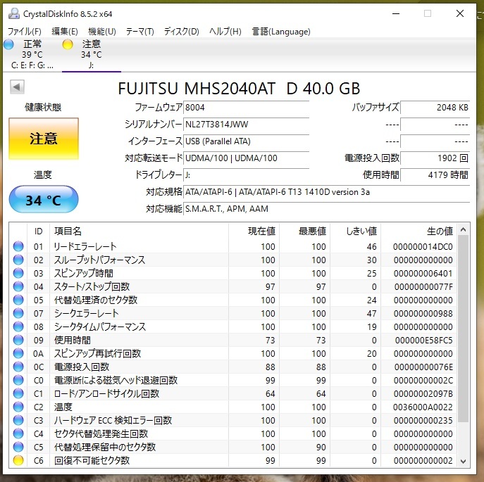Click the row name 回復不可能セクタ数
The width and height of the screenshot is (484, 482).
pyautogui.click(x=92, y=460)
